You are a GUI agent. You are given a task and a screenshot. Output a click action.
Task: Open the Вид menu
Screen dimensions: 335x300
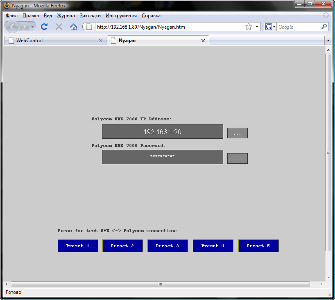pos(48,16)
